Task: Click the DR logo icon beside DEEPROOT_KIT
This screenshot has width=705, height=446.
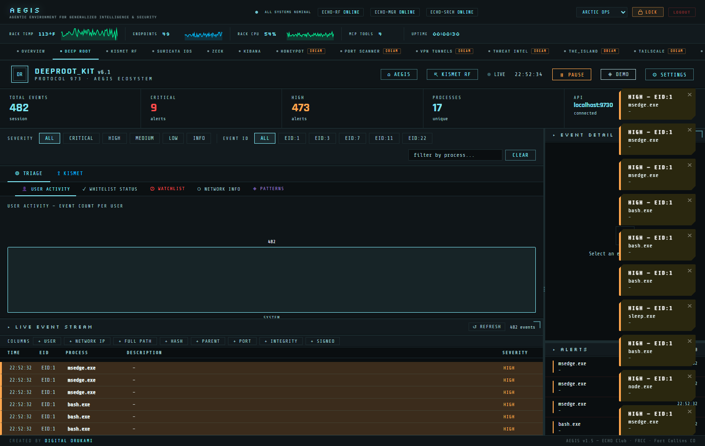Action: 20,74
